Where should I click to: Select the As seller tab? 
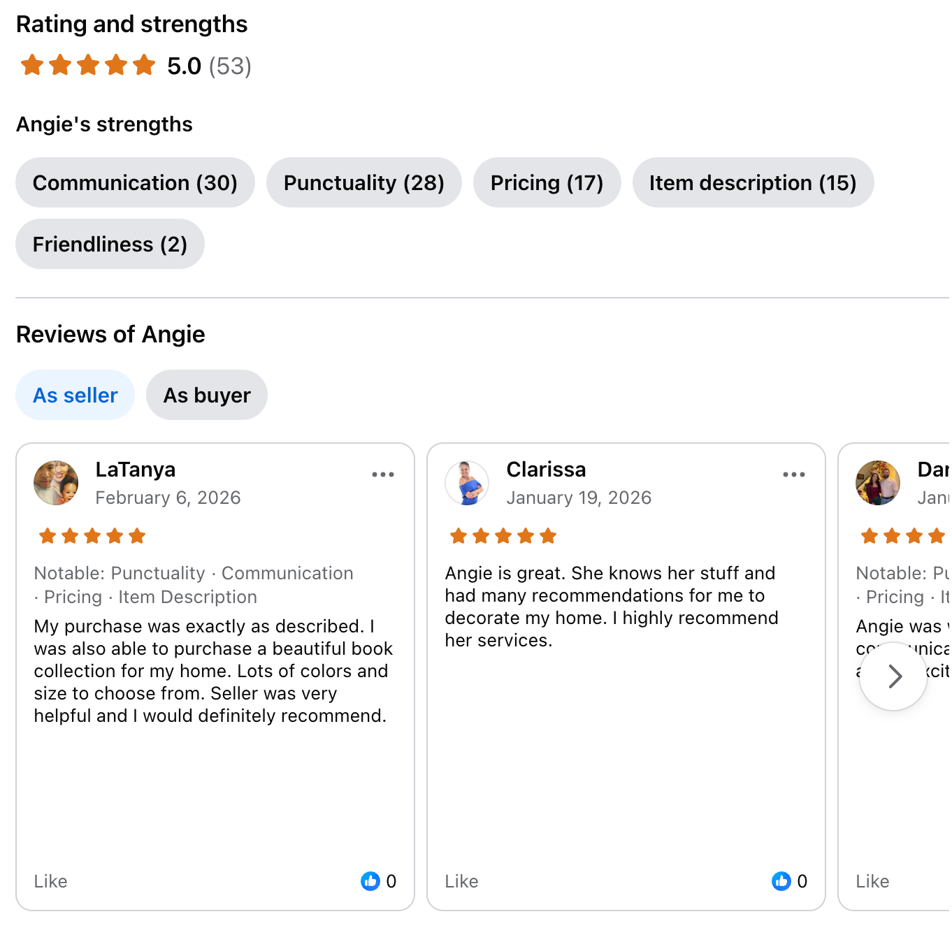click(x=75, y=396)
